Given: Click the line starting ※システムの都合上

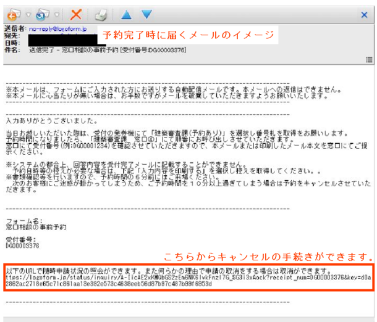Looking at the screenshot, I should click(127, 165).
